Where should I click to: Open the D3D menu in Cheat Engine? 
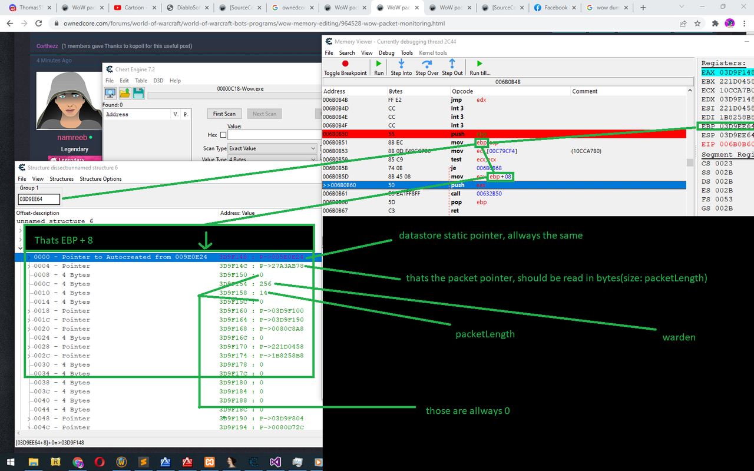click(158, 81)
